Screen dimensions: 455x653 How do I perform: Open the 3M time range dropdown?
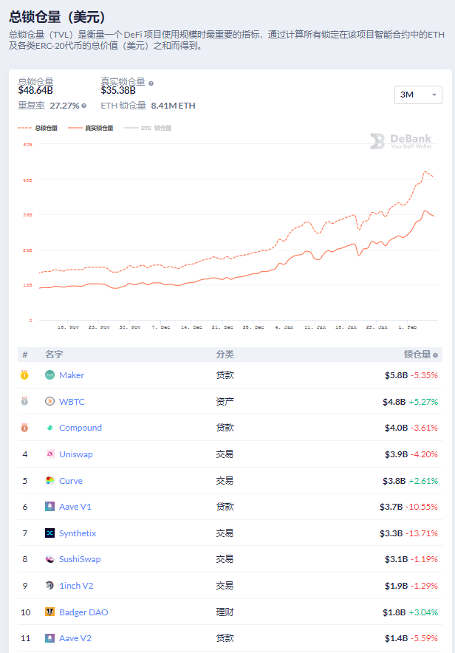click(x=418, y=95)
